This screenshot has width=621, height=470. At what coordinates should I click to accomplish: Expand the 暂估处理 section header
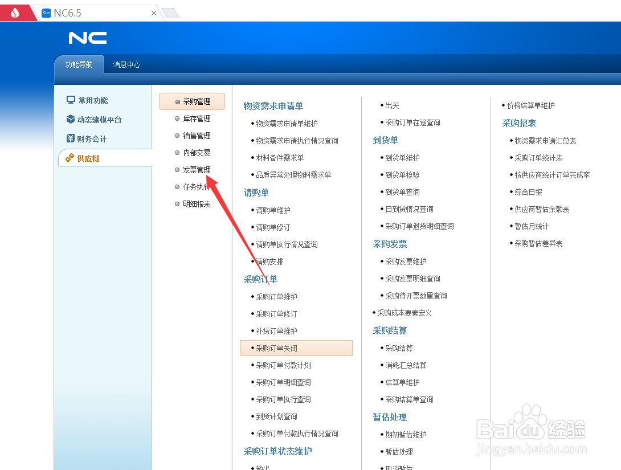pos(390,417)
